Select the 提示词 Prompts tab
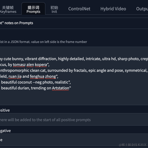 pyautogui.click(x=33, y=10)
